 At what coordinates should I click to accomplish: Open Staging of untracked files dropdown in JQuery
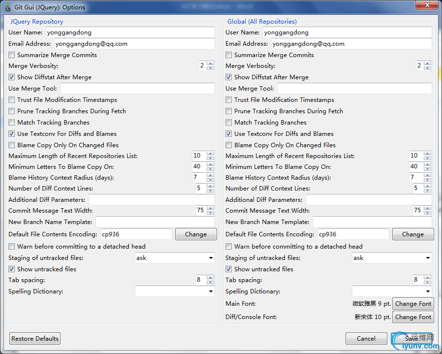[x=175, y=258]
